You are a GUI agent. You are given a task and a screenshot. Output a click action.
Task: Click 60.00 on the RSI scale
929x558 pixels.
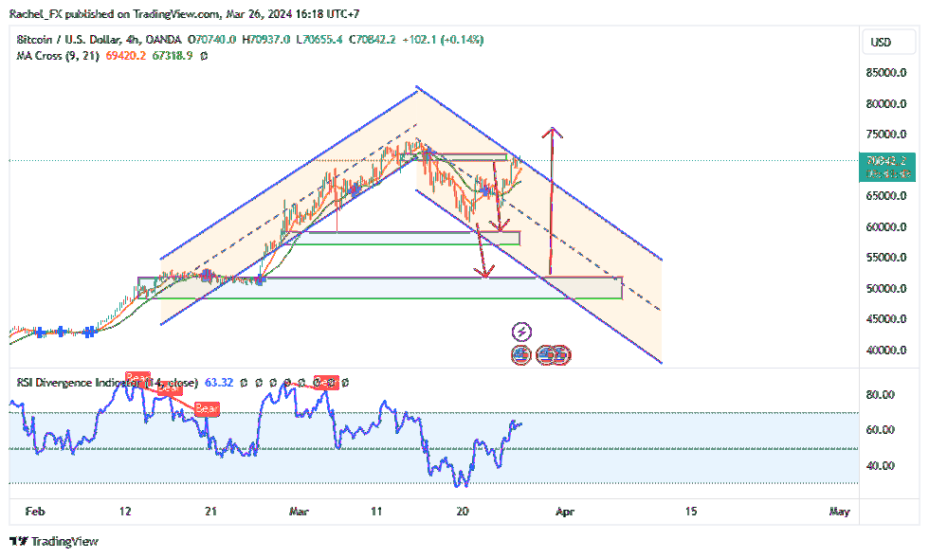(x=881, y=430)
